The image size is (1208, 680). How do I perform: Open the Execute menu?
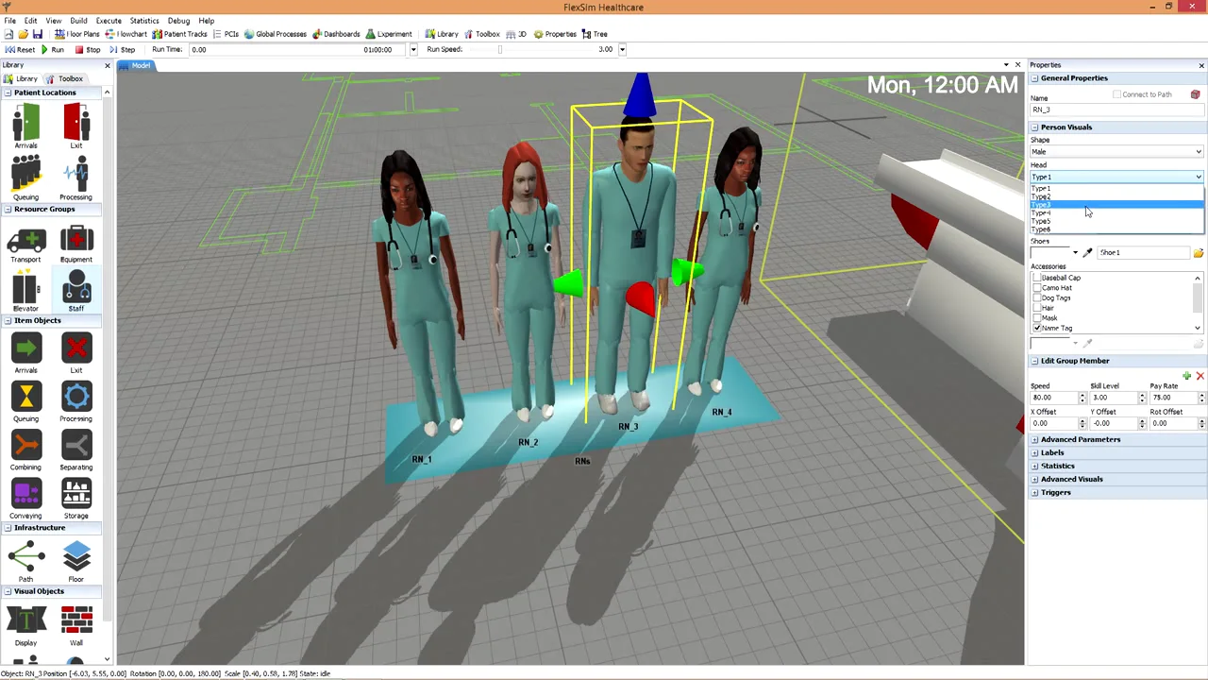[109, 21]
